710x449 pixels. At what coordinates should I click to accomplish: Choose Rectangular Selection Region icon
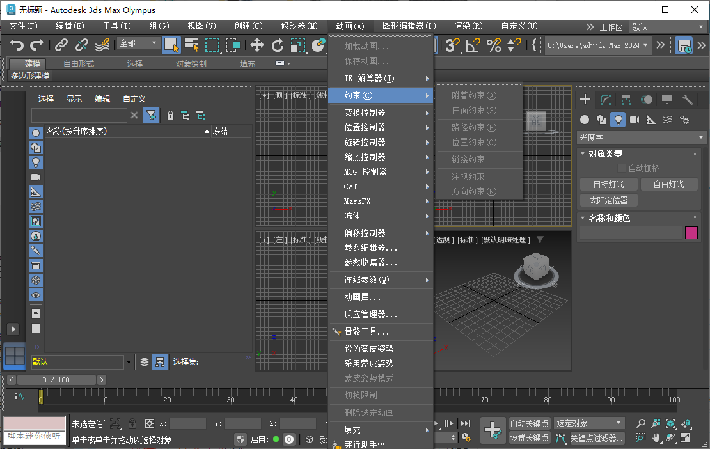point(212,45)
